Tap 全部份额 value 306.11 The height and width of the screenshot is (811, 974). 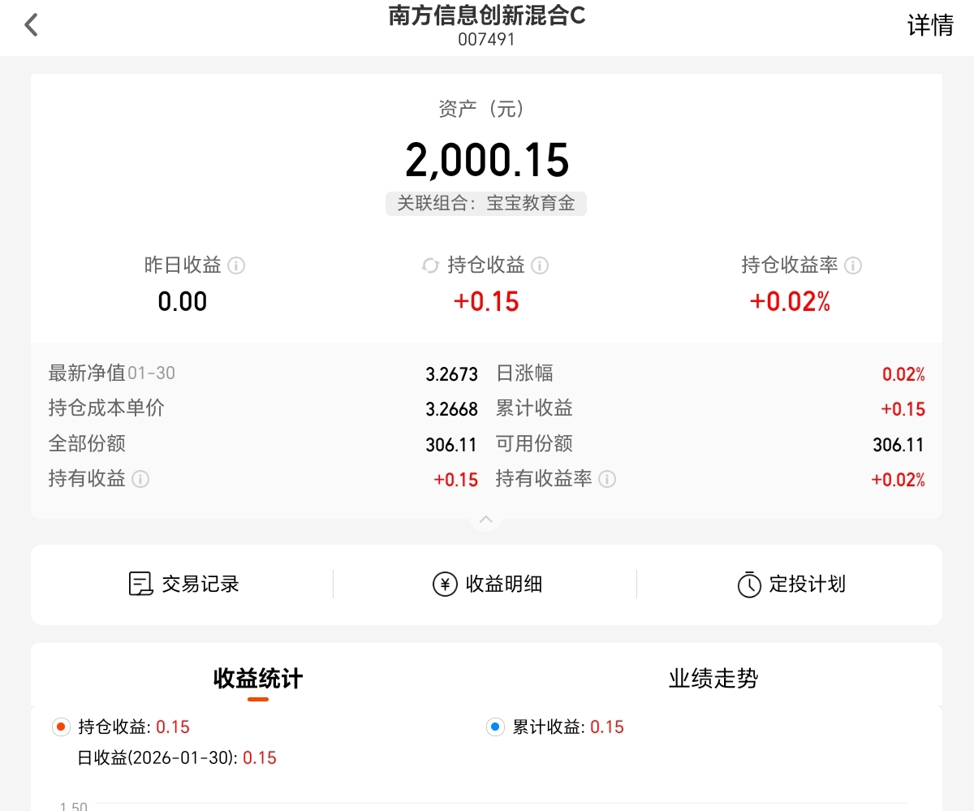451,444
